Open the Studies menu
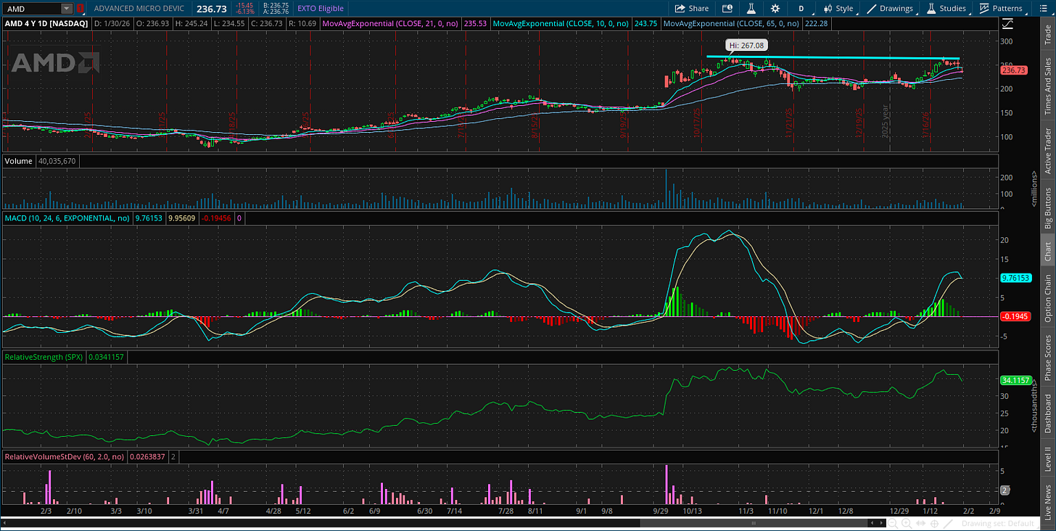This screenshot has height=531, width=1056. click(x=946, y=9)
